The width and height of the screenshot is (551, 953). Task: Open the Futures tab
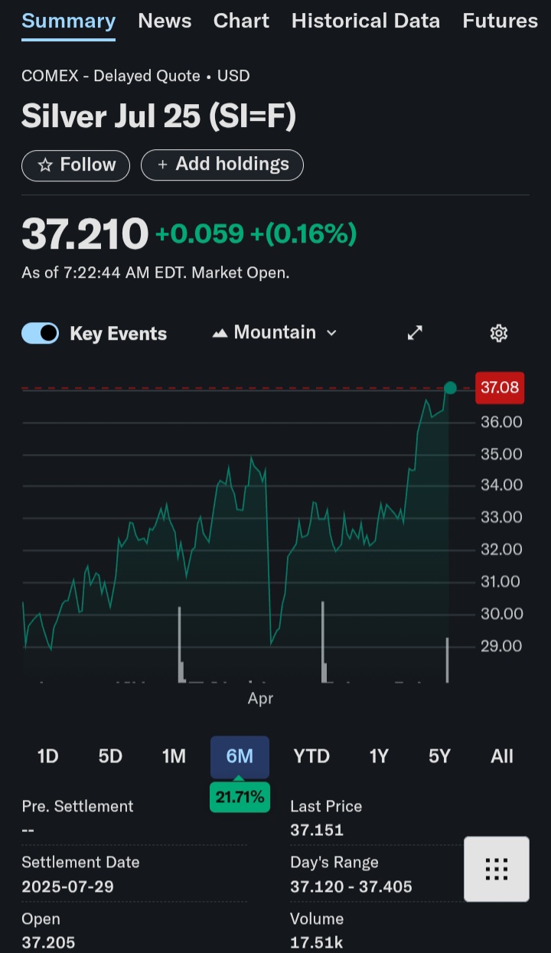[x=500, y=21]
